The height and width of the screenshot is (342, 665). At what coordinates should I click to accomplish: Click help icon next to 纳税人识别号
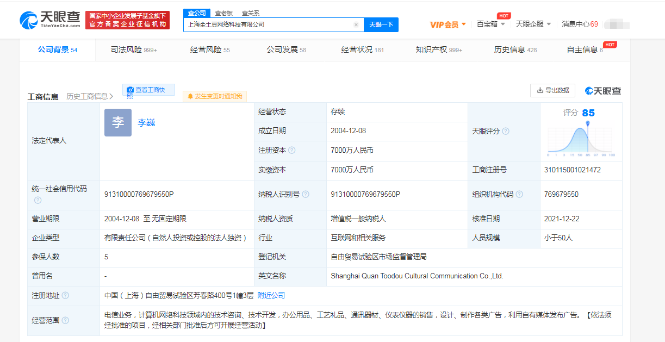[306, 195]
